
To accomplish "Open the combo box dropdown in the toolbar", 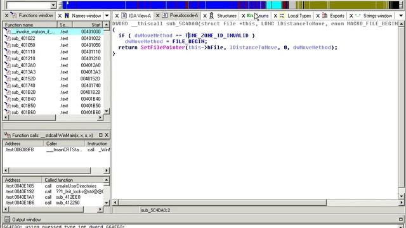I will 53,5.
